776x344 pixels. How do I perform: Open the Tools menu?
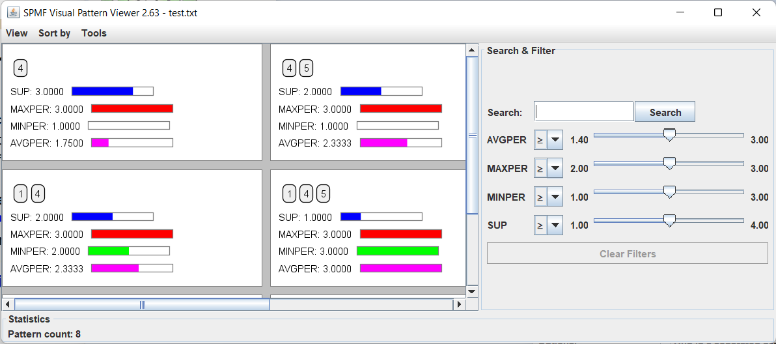[x=94, y=33]
